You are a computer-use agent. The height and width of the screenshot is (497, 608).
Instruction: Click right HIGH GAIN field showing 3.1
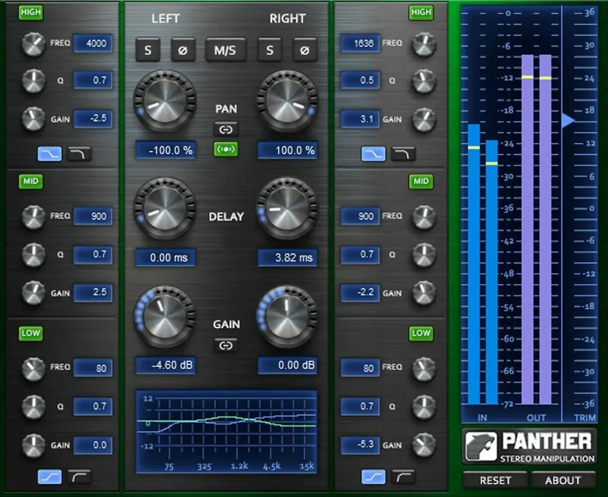[360, 119]
